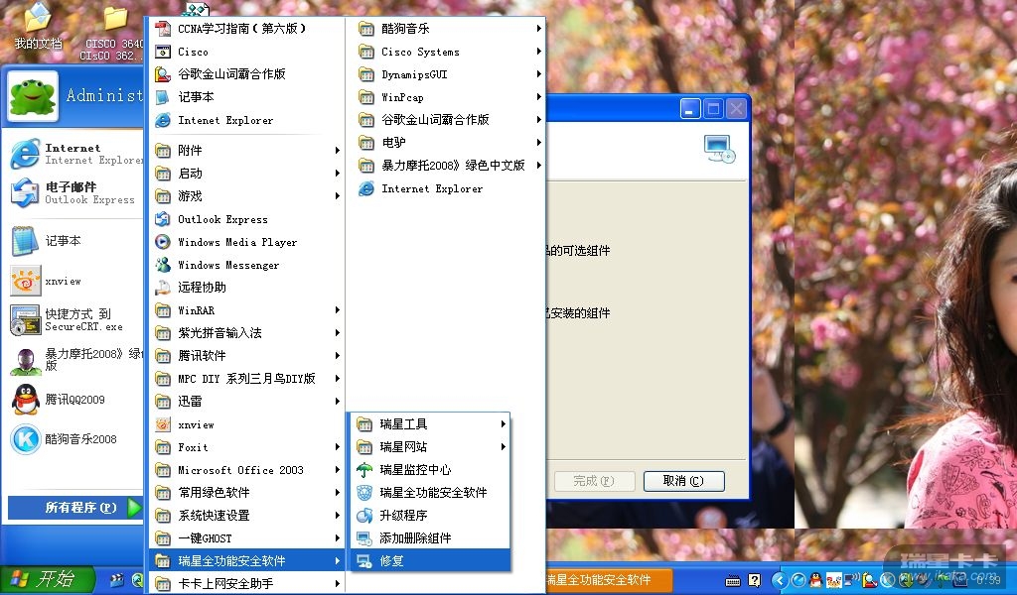This screenshot has width=1017, height=595.
Task: Open pinned 电子邮件 Outlook Express item
Action: point(75,193)
